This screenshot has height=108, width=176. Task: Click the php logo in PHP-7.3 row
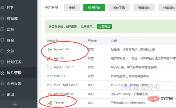tap(50, 76)
